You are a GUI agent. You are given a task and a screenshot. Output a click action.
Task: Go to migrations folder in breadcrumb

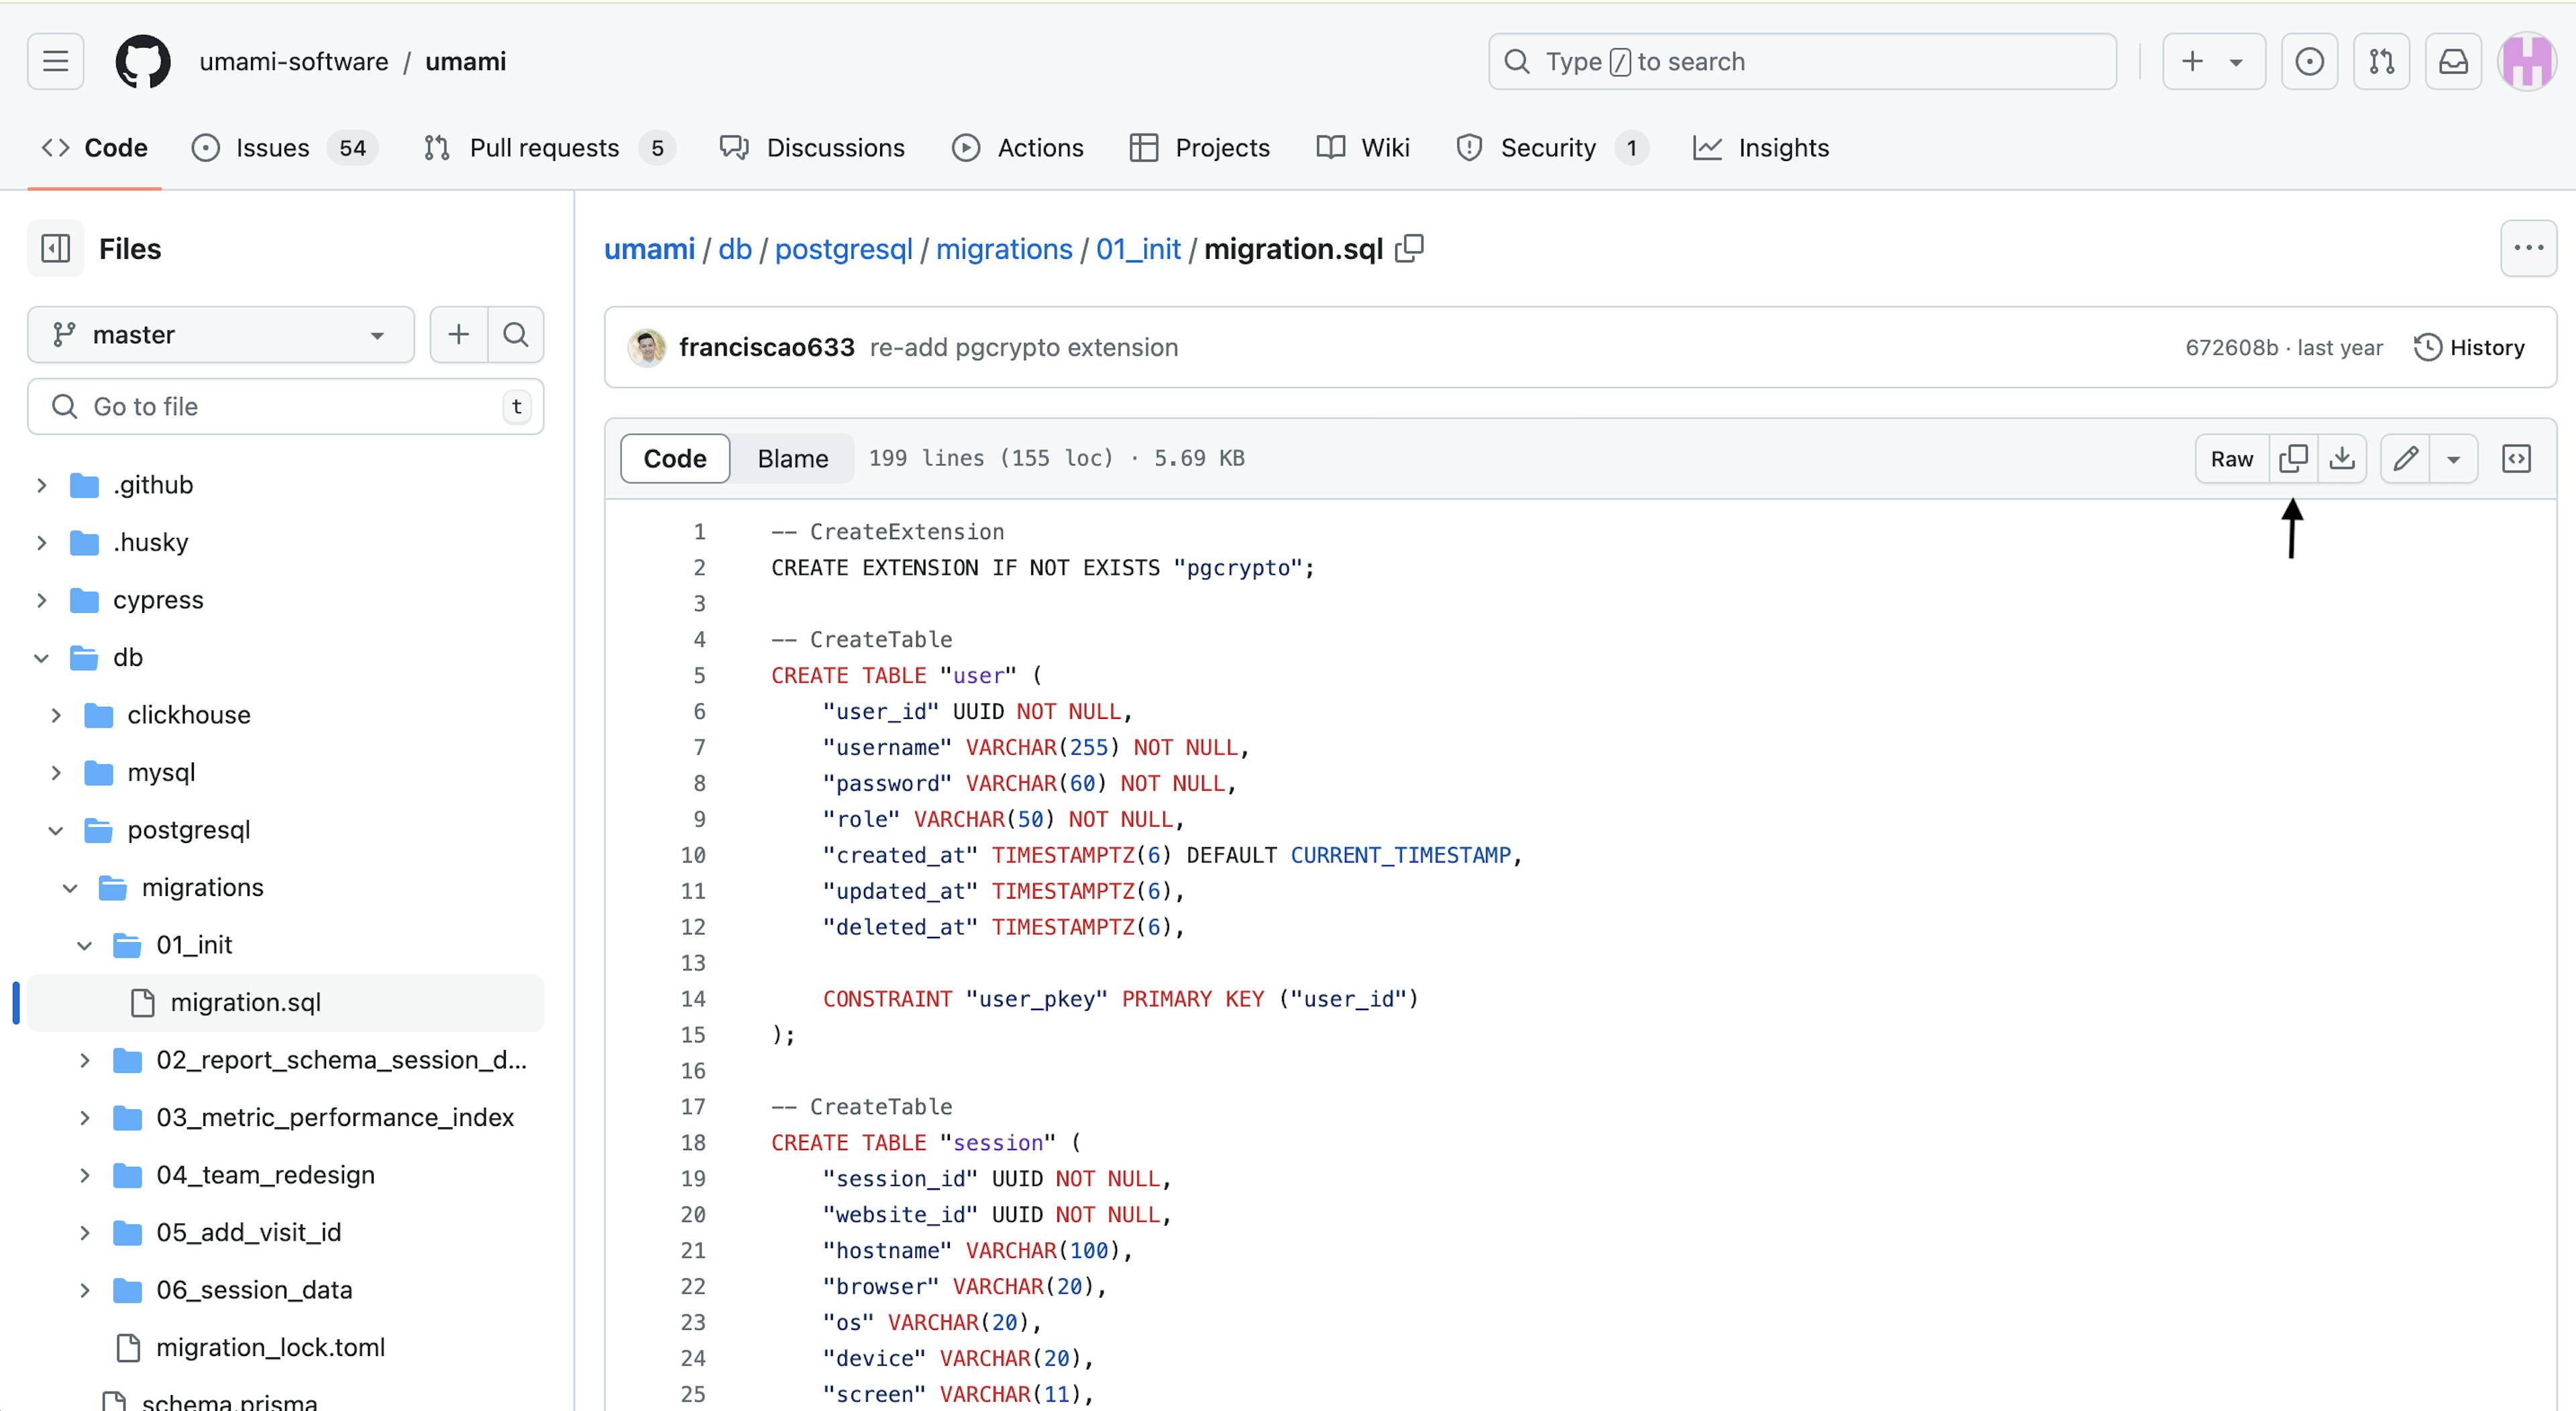[1004, 248]
